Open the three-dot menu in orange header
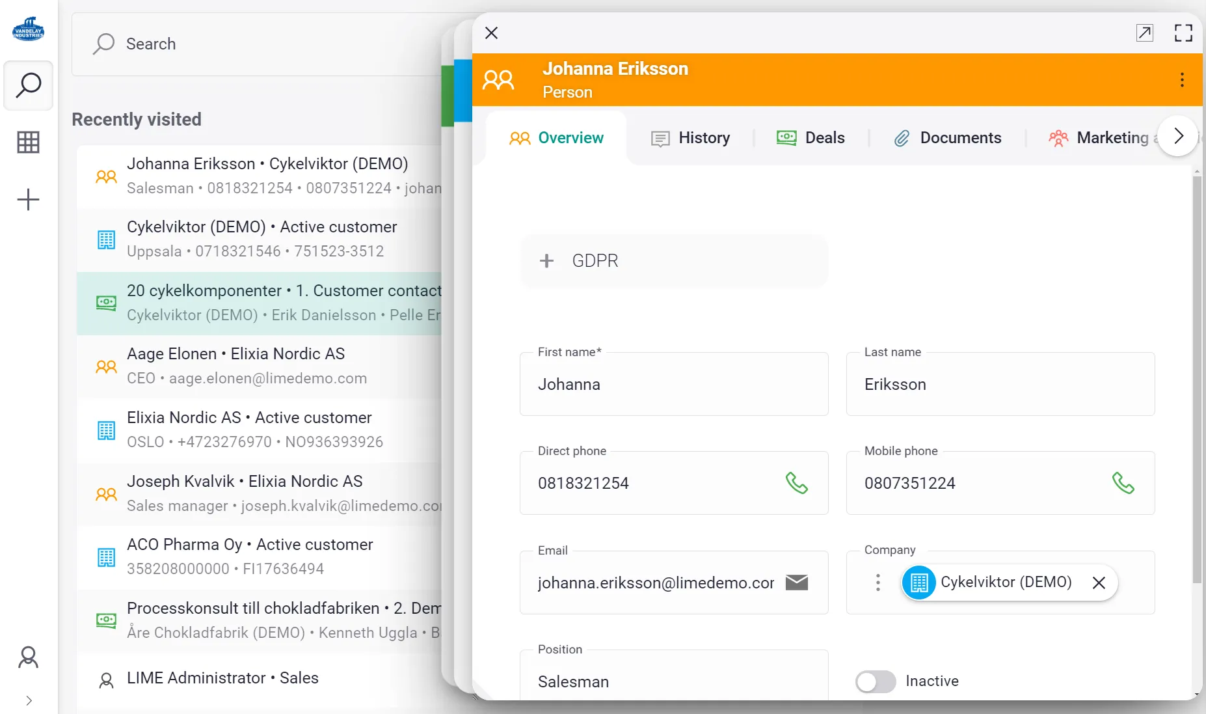Viewport: 1206px width, 714px height. click(x=1182, y=80)
